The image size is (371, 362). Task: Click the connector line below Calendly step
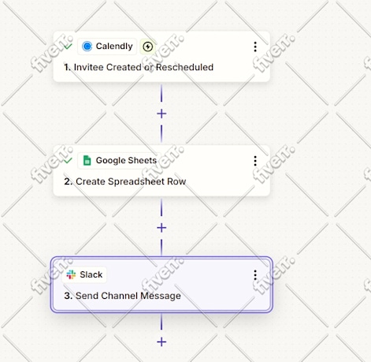(161, 93)
